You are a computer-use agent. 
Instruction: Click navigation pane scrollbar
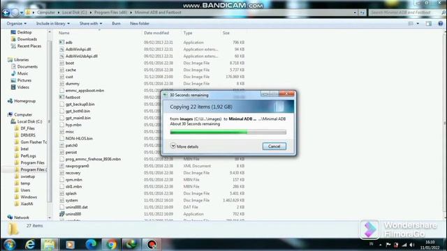(x=50, y=121)
